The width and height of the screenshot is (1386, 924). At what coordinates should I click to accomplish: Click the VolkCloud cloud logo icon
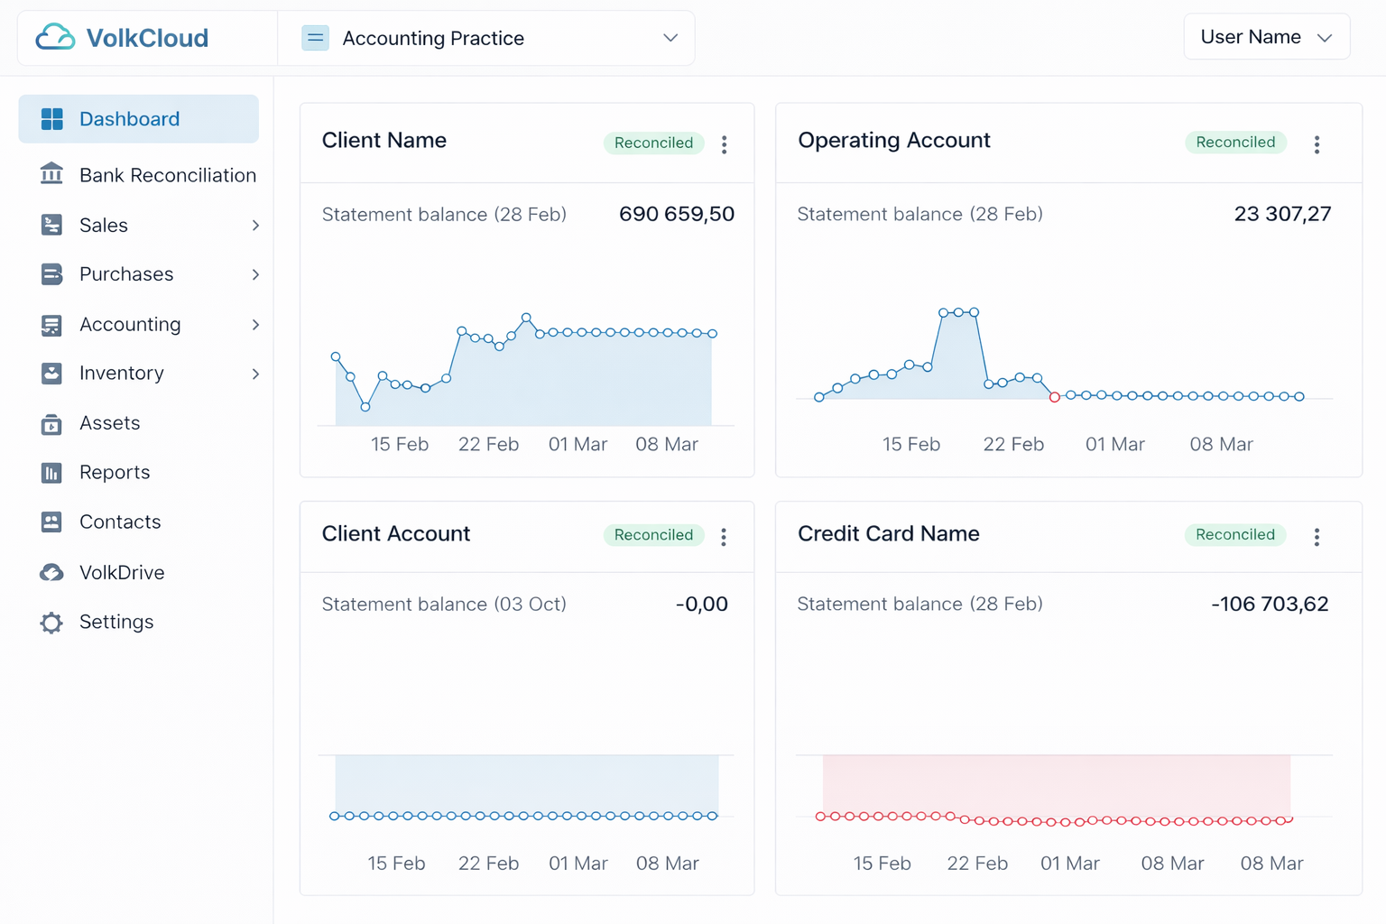(x=55, y=38)
